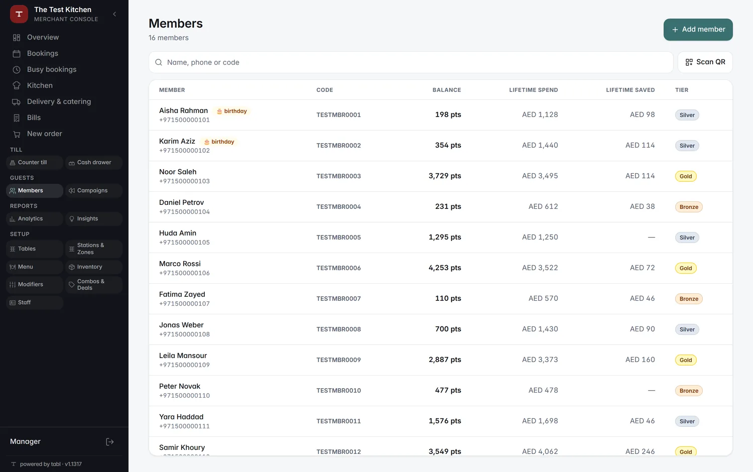The height and width of the screenshot is (472, 753).
Task: Click Marco Rossi's Gold tier badge
Action: (686, 268)
